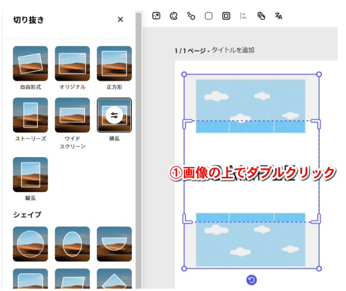
Task: Pick the ストーリーズ crop preset
Action: [31, 115]
